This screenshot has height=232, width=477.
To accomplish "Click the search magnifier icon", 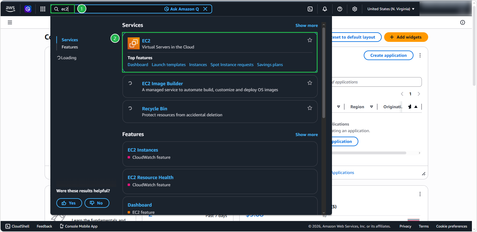I will pyautogui.click(x=56, y=9).
